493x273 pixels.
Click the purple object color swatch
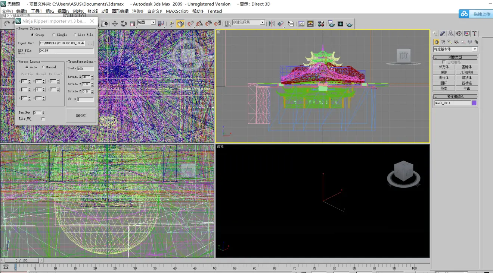pos(474,103)
